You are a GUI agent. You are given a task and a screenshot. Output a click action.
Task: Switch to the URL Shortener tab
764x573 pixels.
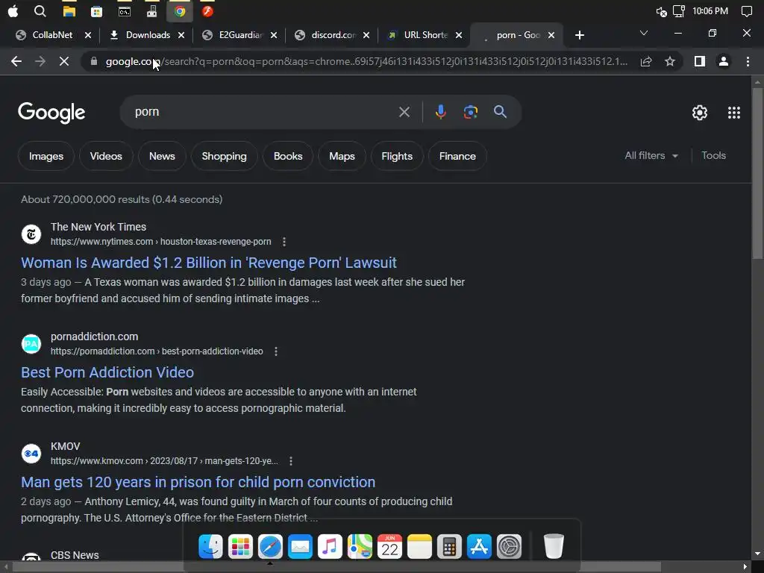pyautogui.click(x=425, y=35)
